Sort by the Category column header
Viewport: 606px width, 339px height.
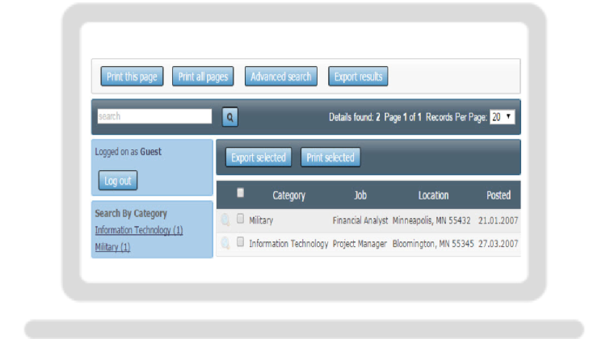pos(288,195)
